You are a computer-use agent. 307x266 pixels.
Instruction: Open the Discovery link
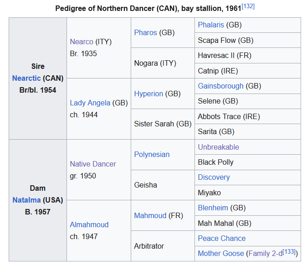(x=214, y=177)
